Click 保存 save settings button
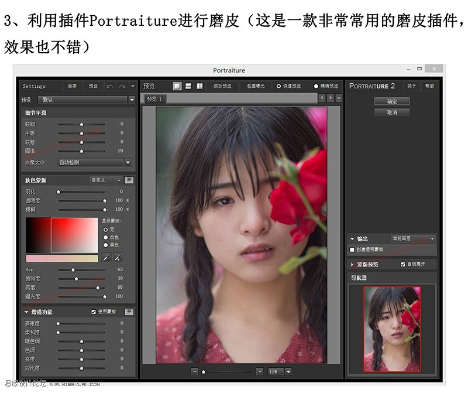The width and height of the screenshot is (468, 393). pyautogui.click(x=71, y=86)
